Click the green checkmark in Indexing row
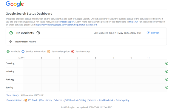The image size is (176, 110). (167, 71)
